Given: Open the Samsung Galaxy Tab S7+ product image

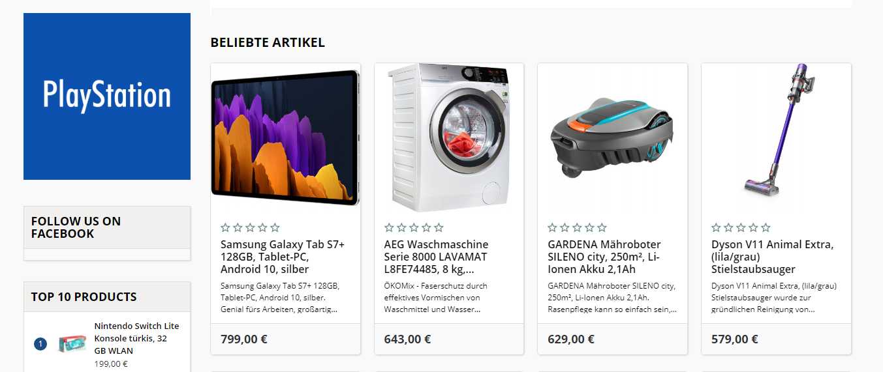Looking at the screenshot, I should click(285, 137).
